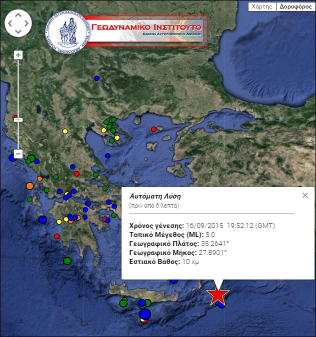Click the zoom slider handle
The height and width of the screenshot is (337, 316).
(18, 119)
